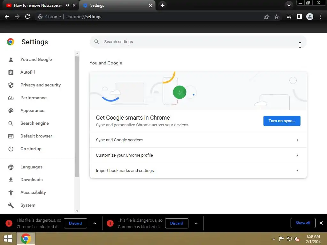Click the Search settings field
The image size is (327, 245).
[198, 42]
